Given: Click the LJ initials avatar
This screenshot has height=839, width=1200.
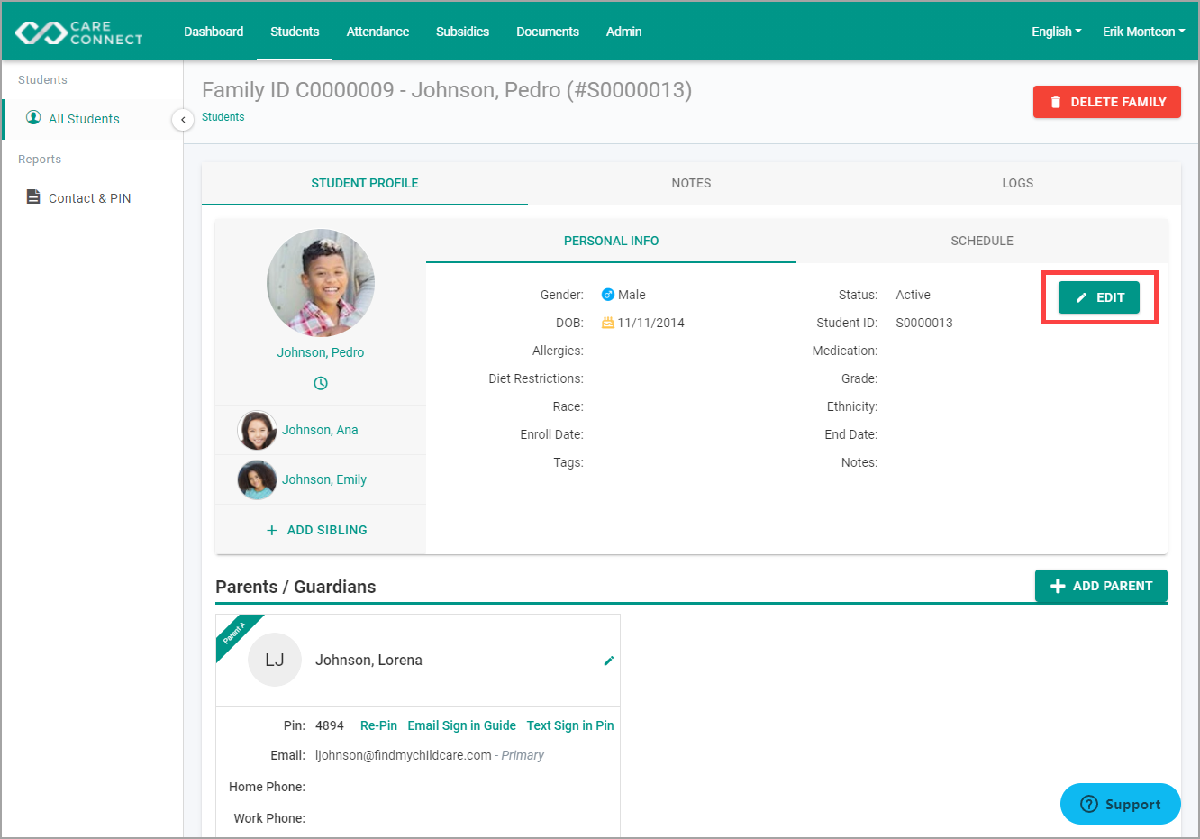Looking at the screenshot, I should click(275, 660).
